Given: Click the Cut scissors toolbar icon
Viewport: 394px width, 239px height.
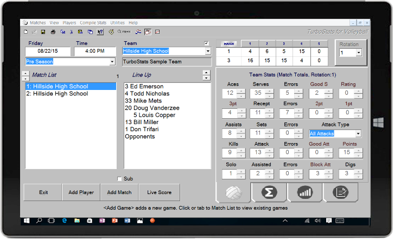Looking at the screenshot, I should pos(72,32).
